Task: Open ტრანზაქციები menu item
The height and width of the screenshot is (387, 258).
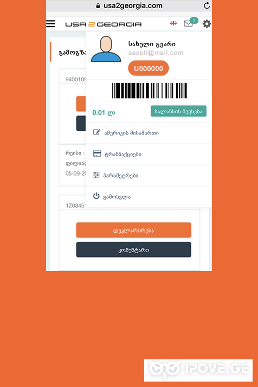Action: click(x=149, y=154)
